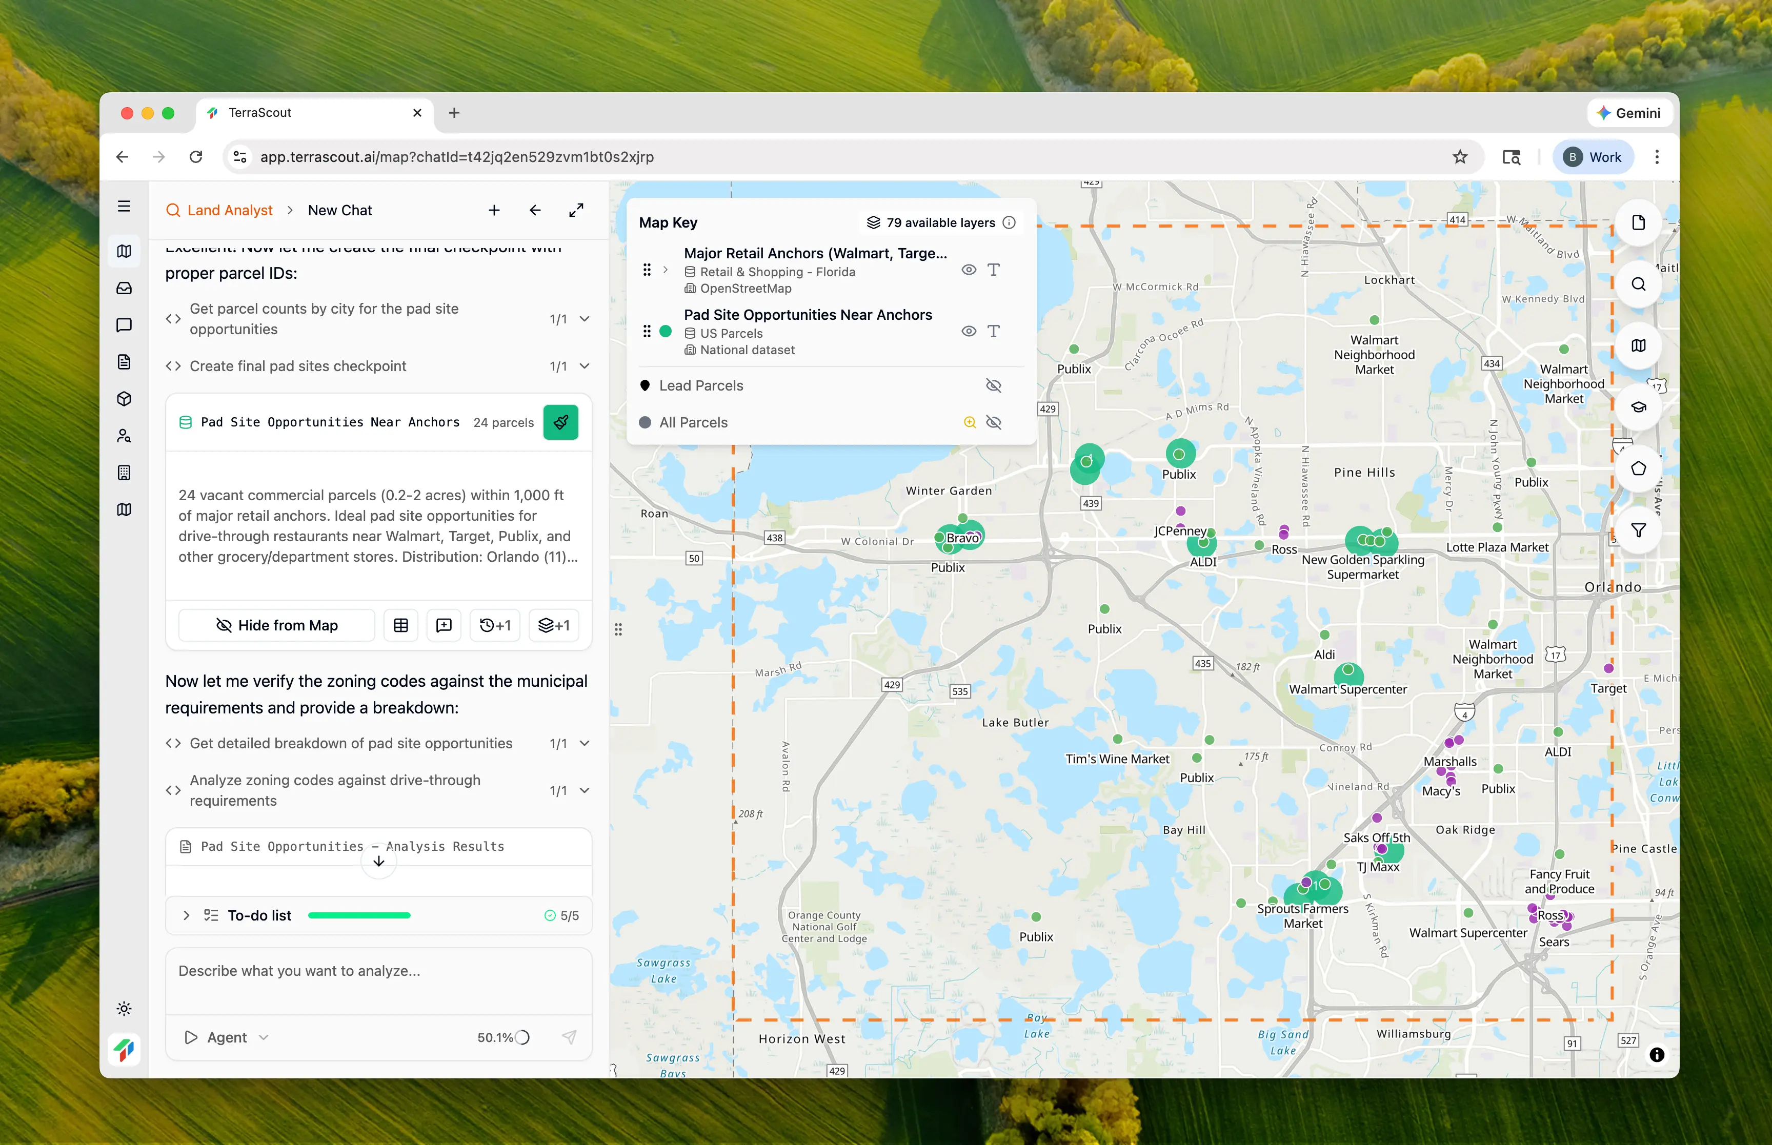Show the hidden Lead Parcels layer
The image size is (1772, 1145).
(993, 385)
